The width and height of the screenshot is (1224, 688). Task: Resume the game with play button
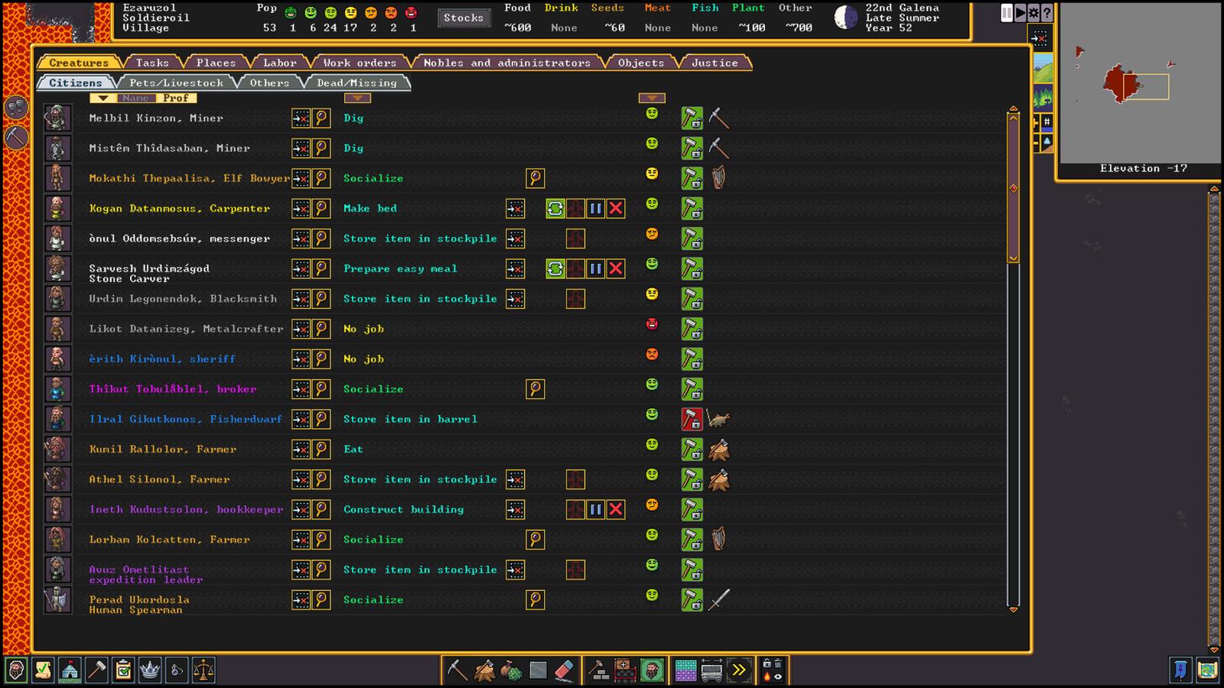(1021, 13)
